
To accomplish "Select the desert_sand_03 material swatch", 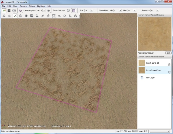I will point(142,63).
